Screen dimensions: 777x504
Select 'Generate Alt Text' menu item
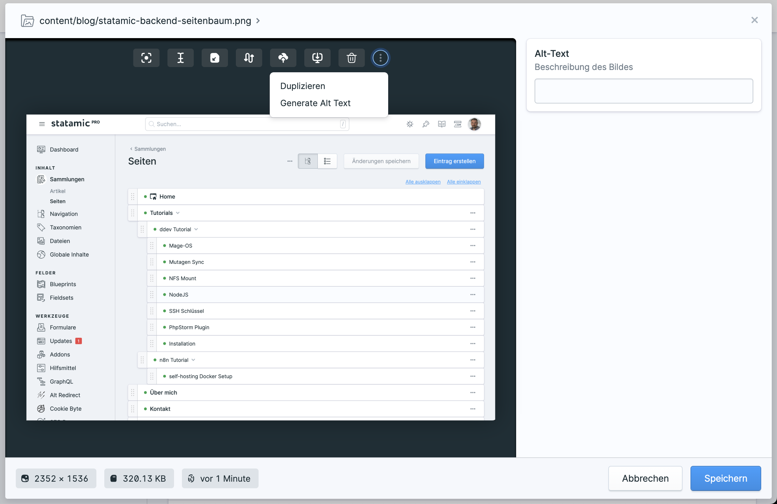315,103
